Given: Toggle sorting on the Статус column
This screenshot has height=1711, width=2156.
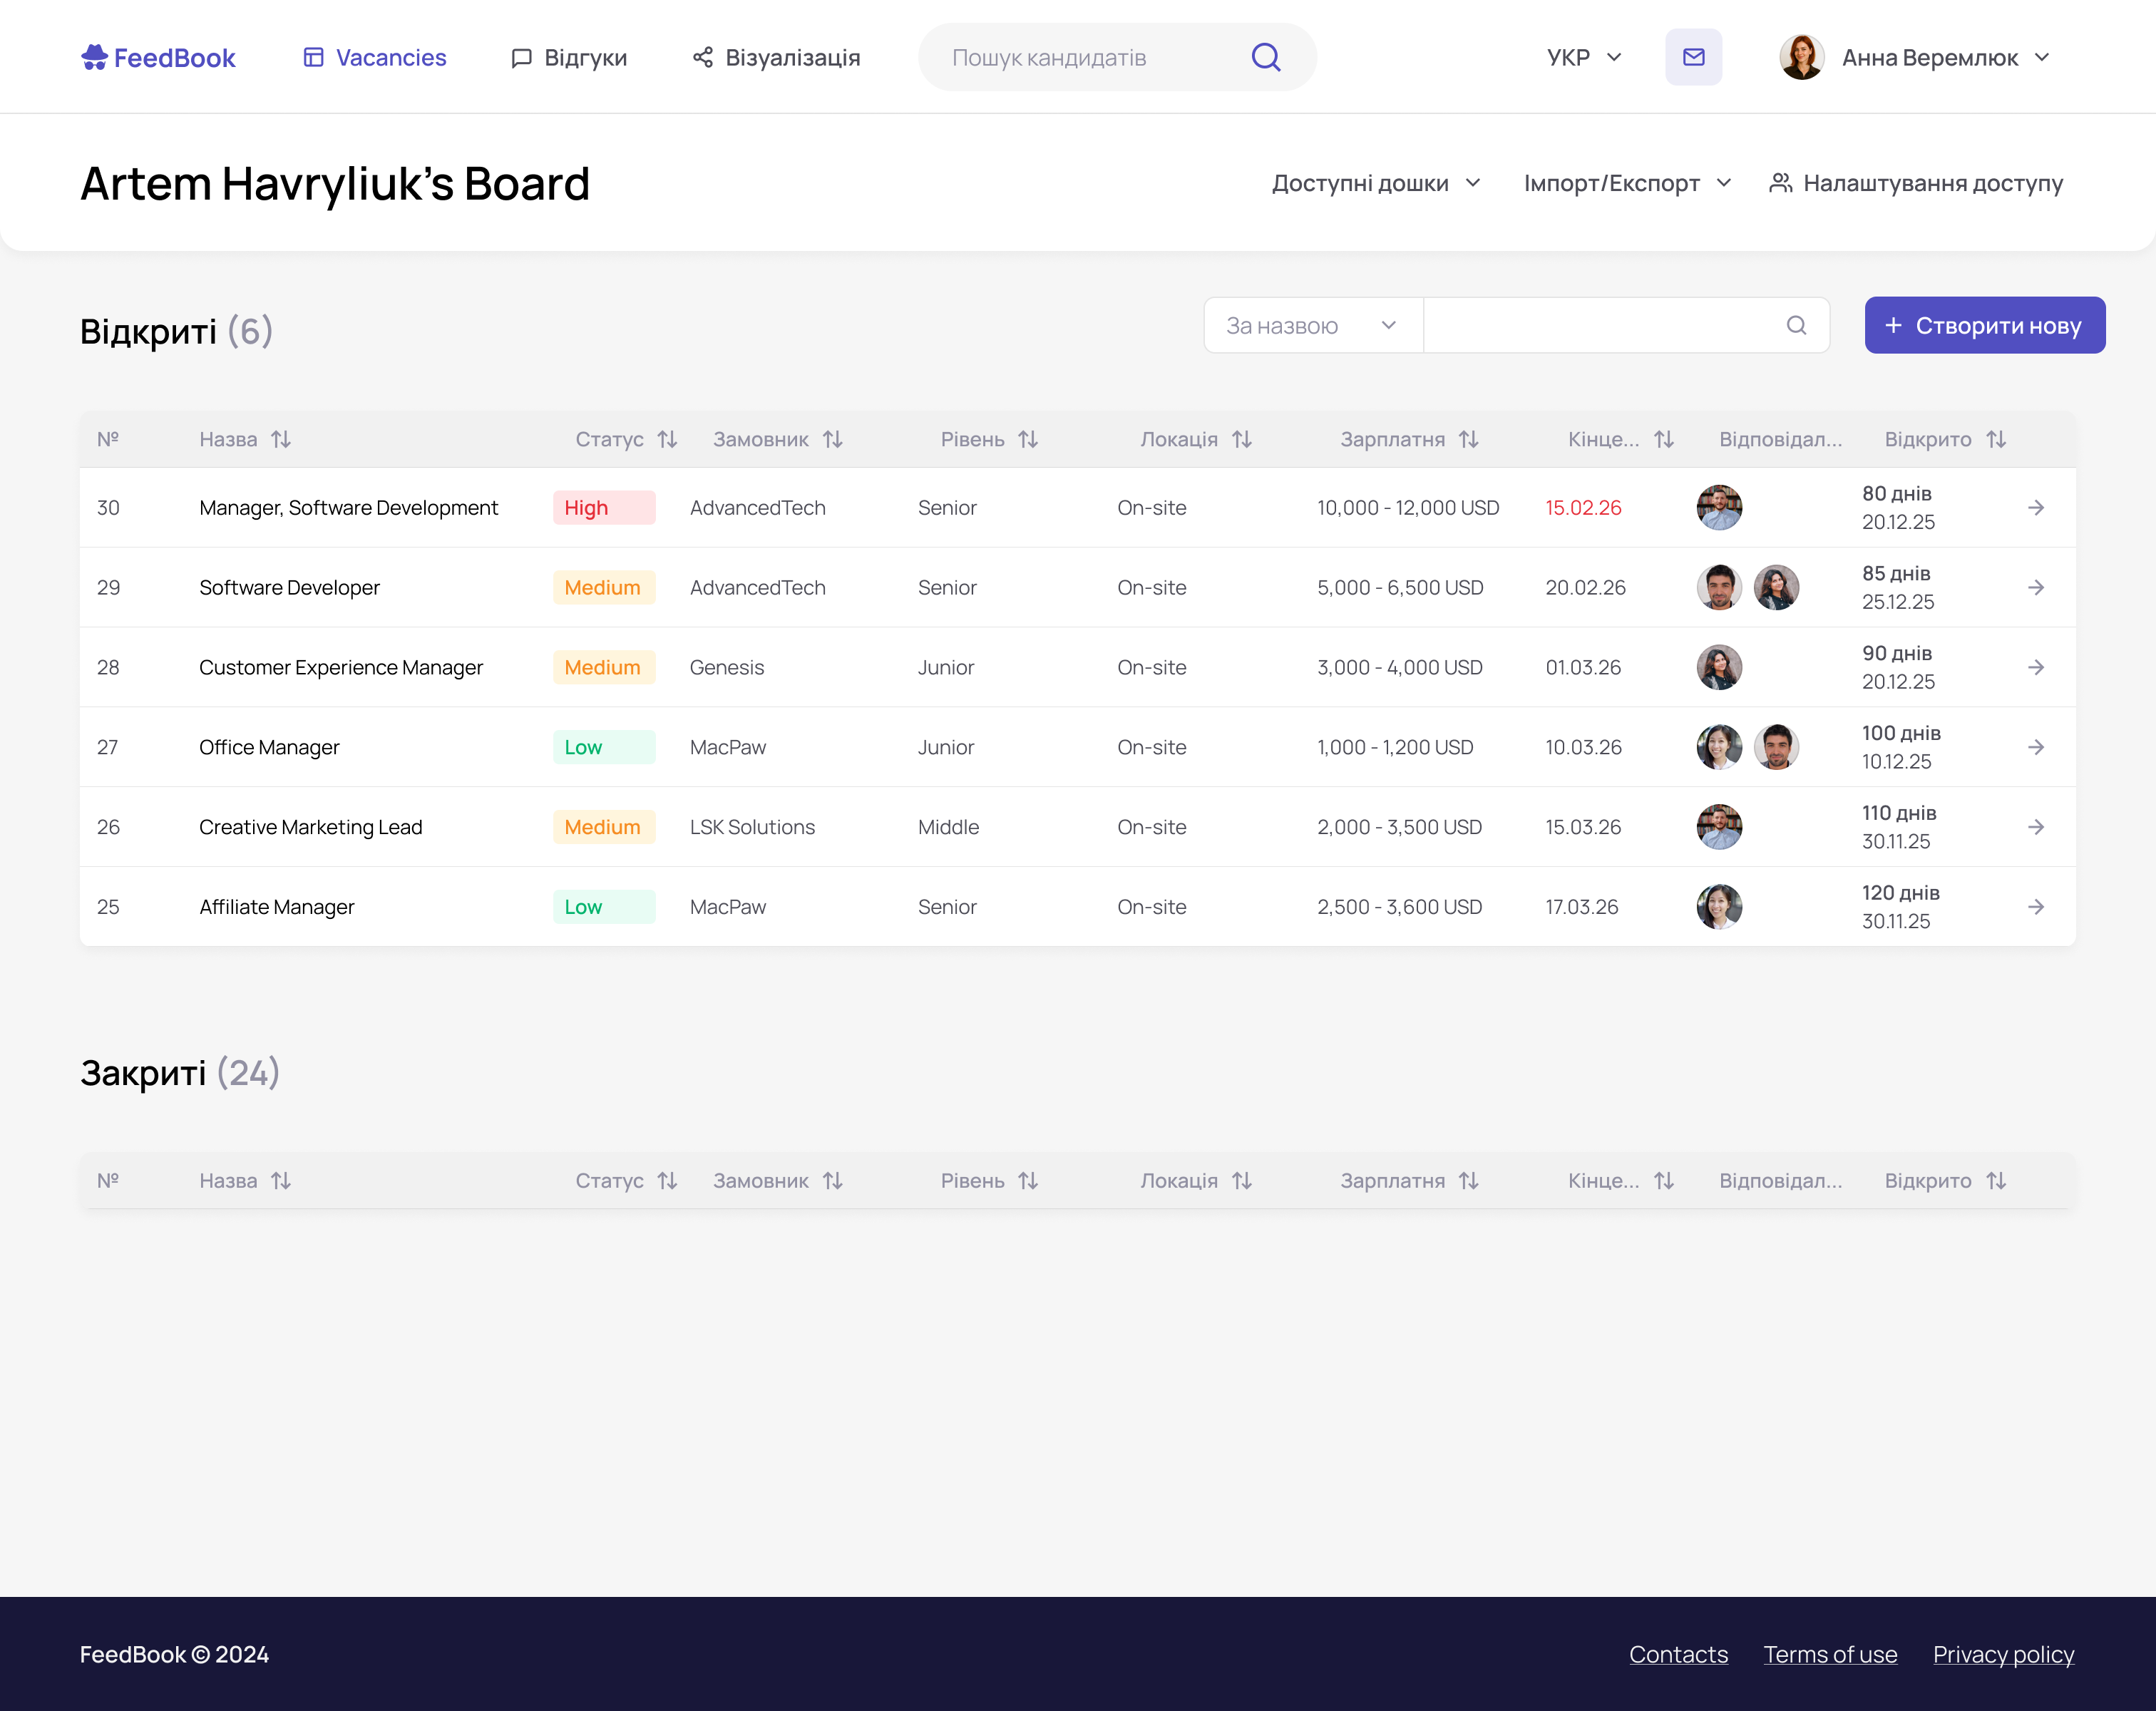Looking at the screenshot, I should (x=668, y=439).
